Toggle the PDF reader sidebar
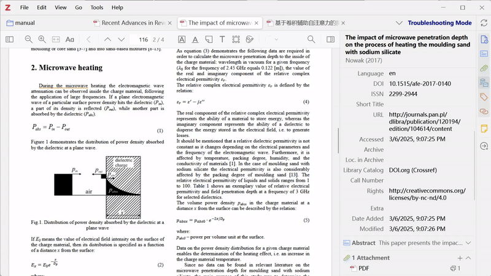Viewport: 491px width, 276px height. (10, 39)
